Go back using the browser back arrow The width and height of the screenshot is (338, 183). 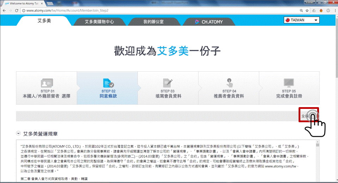4,10
